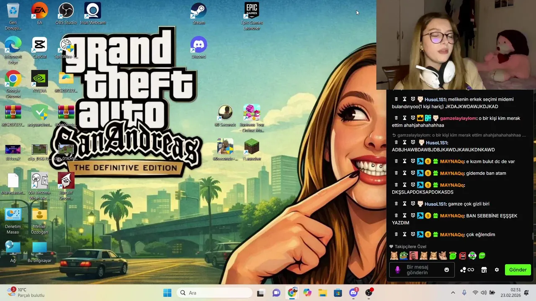Focus the 'Bir mesaj gönderin' chat input

[421, 270]
